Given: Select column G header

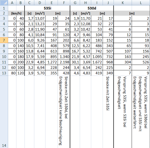Looking at the screenshot, I should [75, 3].
